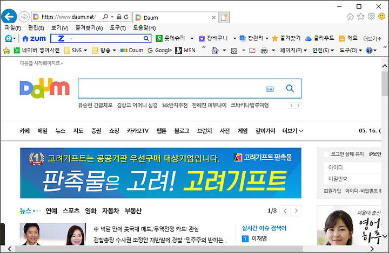The width and height of the screenshot is (389, 253).
Task: Click the 비밀번호 password input field
Action: 352,179
